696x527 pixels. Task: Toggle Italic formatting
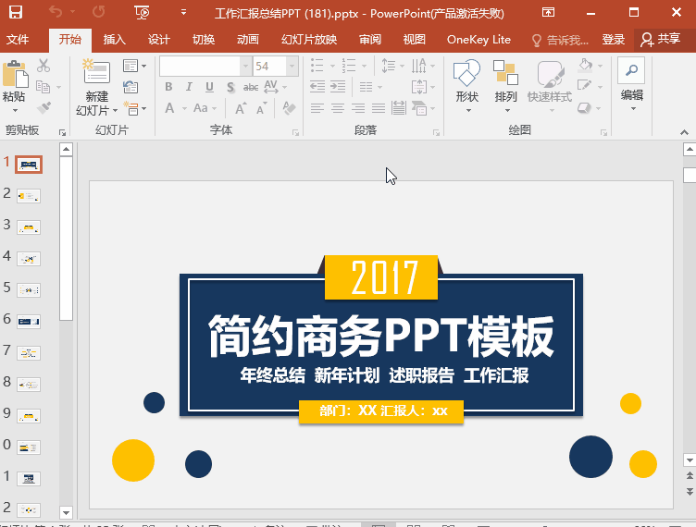point(189,87)
